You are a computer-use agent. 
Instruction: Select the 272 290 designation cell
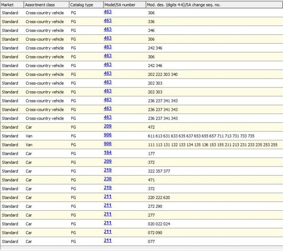pyautogui.click(x=155, y=207)
